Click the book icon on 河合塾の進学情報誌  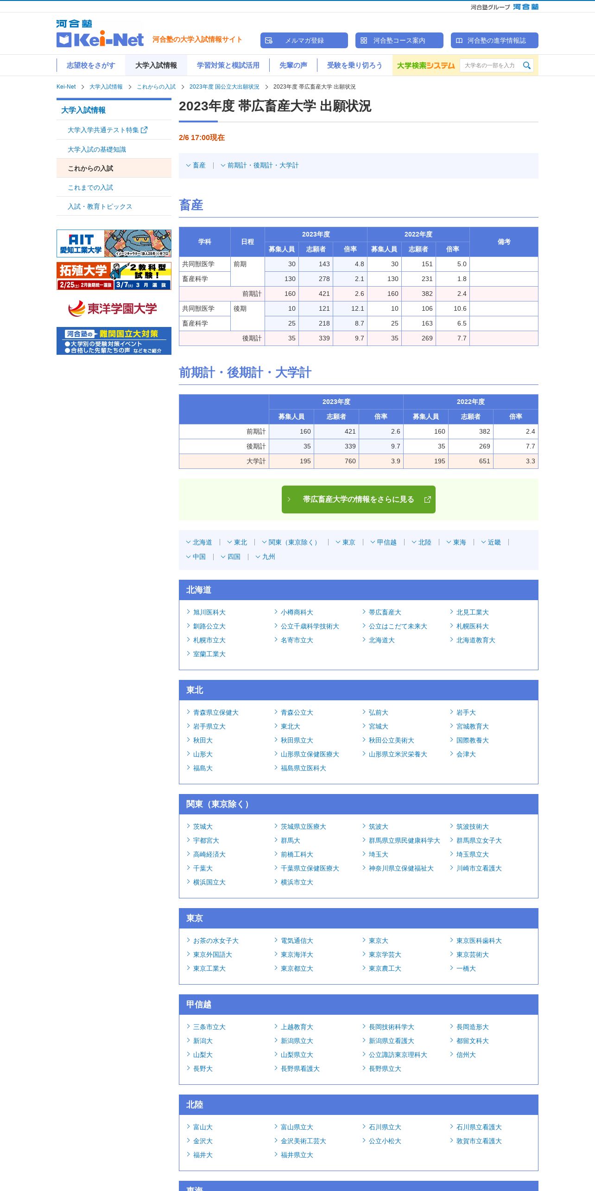point(459,40)
